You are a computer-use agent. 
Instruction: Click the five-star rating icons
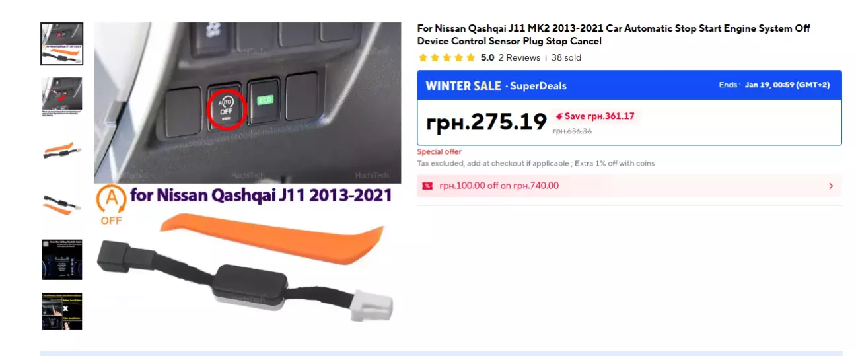click(447, 58)
